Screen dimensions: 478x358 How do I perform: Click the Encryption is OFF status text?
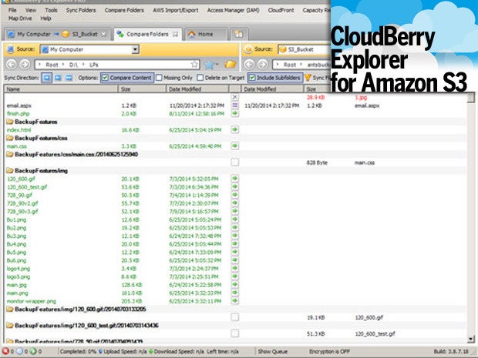click(329, 351)
